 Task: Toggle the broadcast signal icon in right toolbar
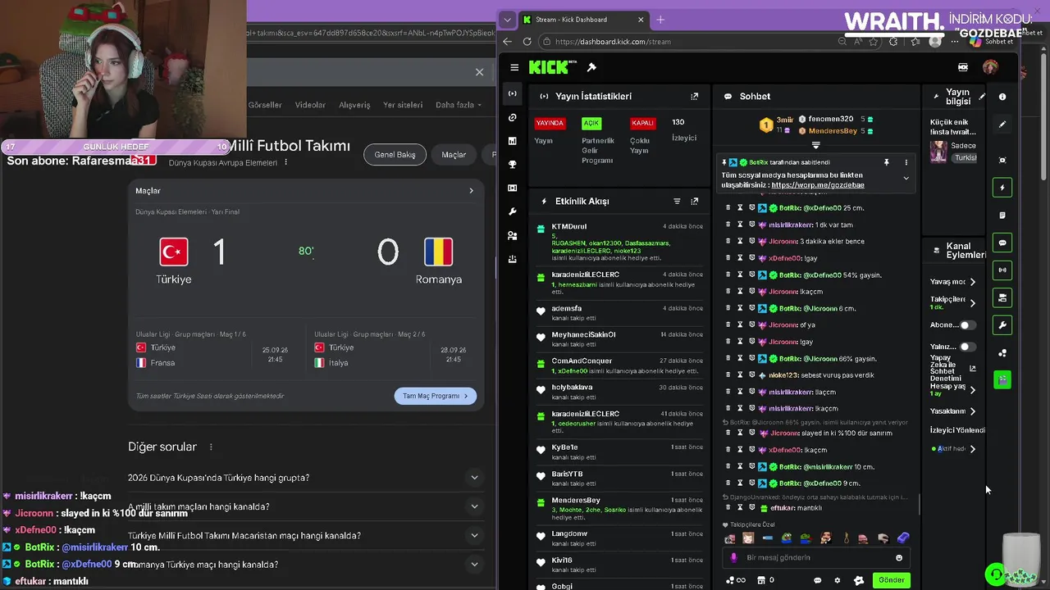click(1002, 270)
